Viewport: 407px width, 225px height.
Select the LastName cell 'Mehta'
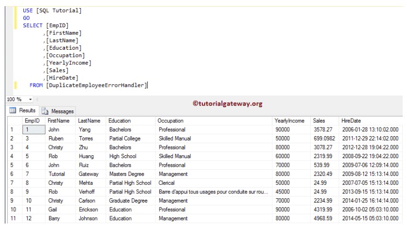[x=91, y=183]
